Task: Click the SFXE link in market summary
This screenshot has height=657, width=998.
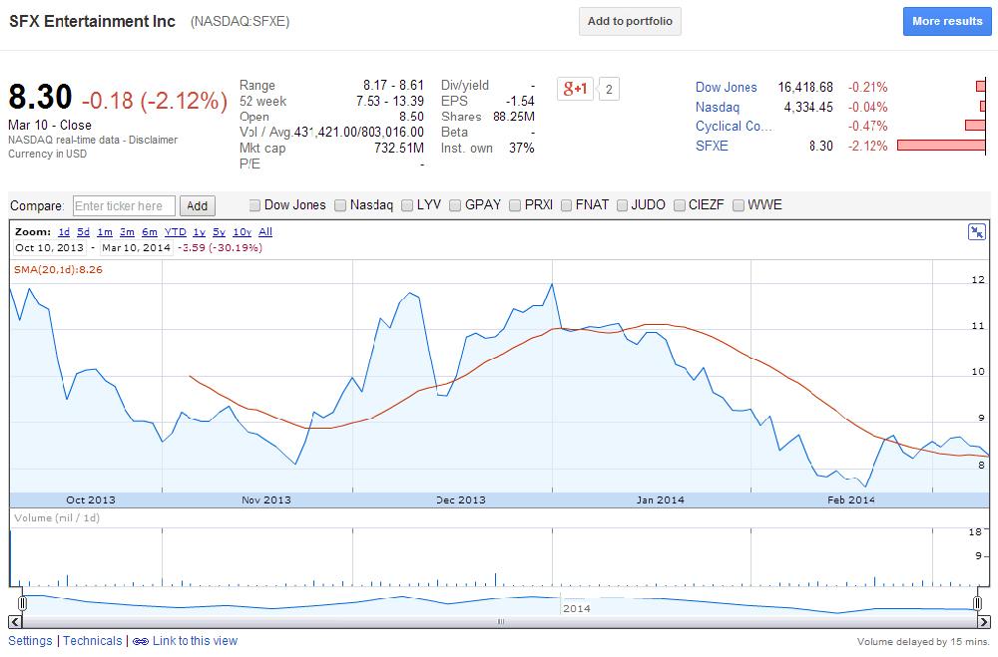Action: (x=712, y=146)
